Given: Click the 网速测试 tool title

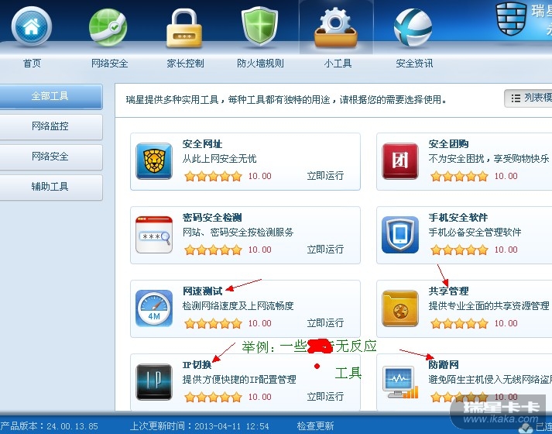Looking at the screenshot, I should point(202,291).
